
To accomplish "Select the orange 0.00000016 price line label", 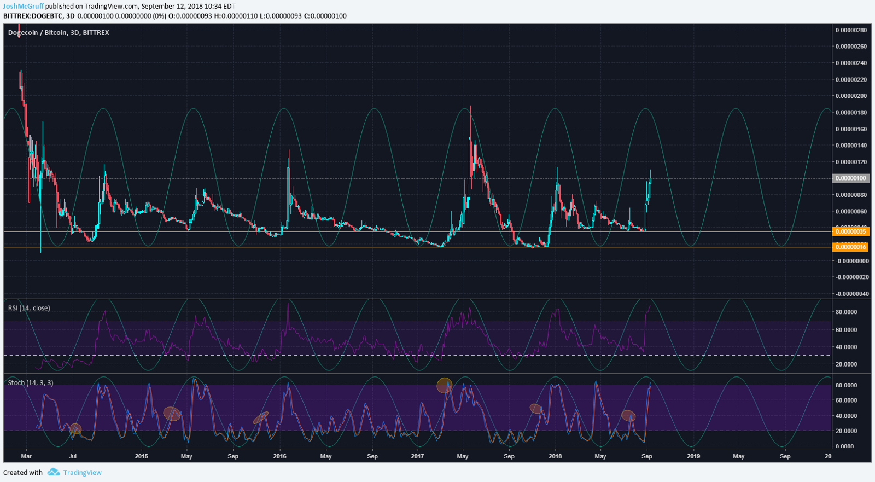I will tap(850, 247).
